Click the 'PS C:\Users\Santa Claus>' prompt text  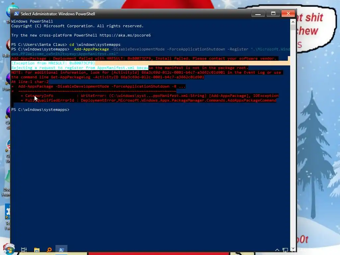click(39, 45)
